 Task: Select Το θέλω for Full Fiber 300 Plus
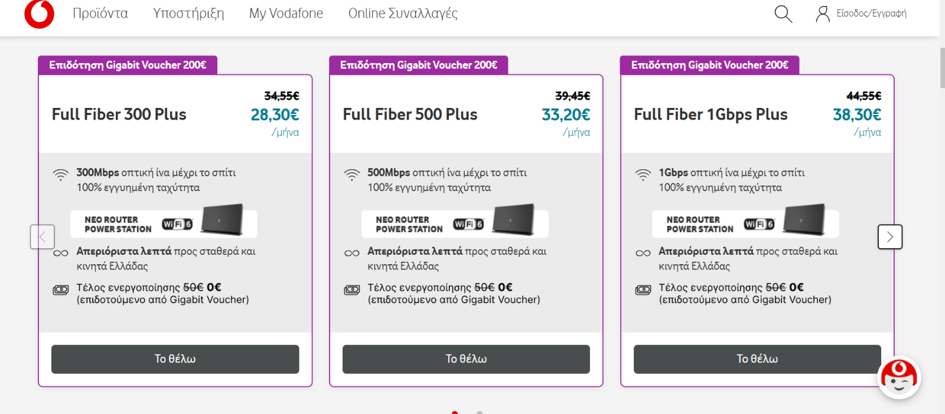tap(175, 359)
